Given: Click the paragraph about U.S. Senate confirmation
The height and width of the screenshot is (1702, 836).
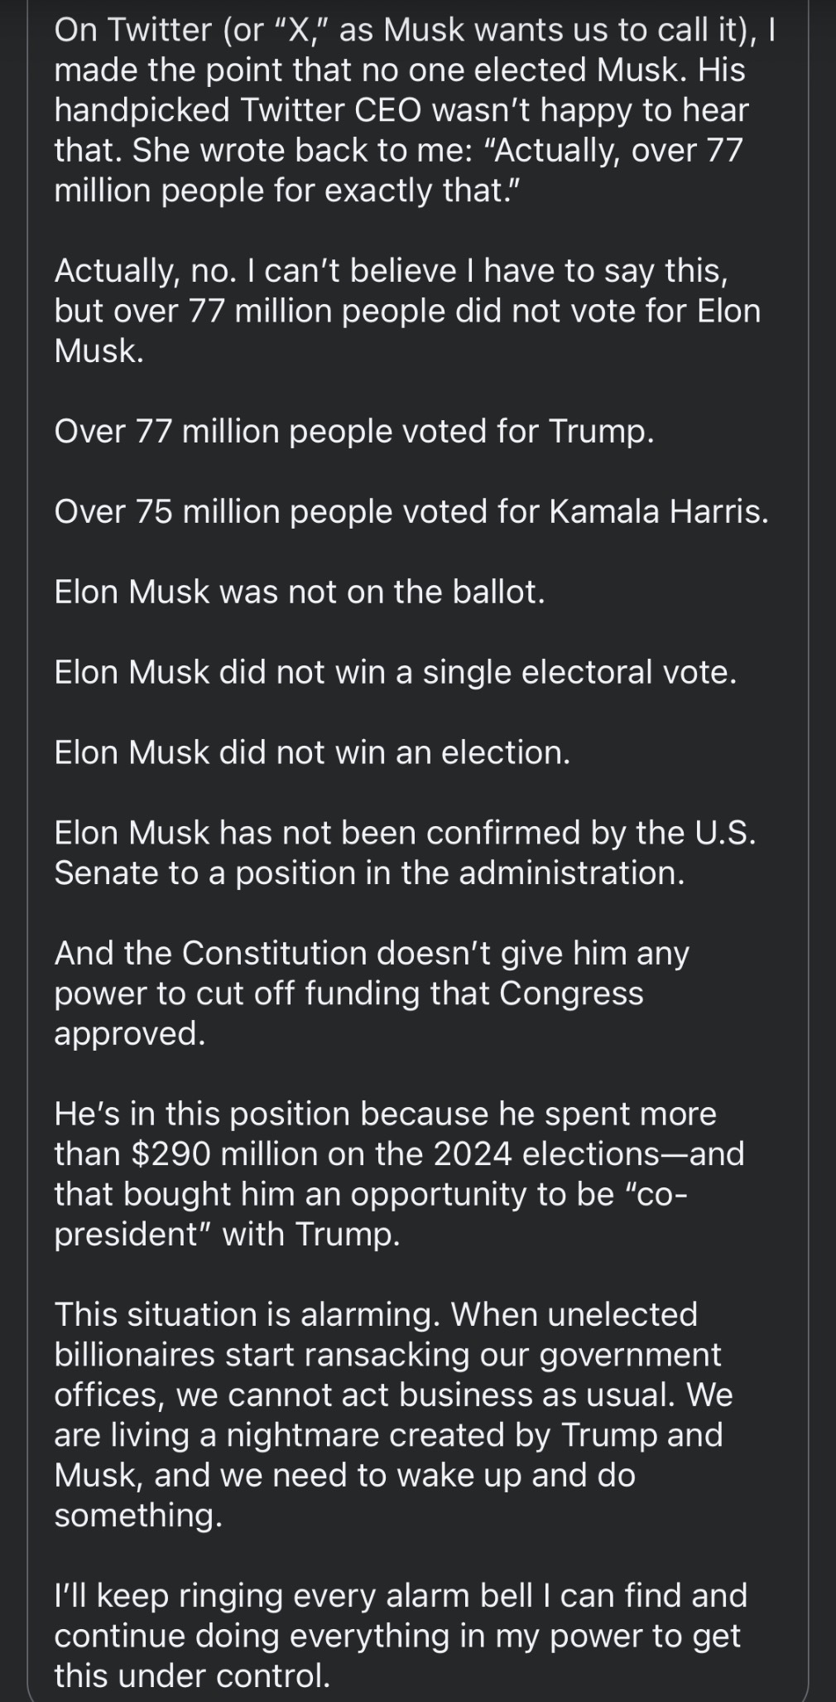Looking at the screenshot, I should click(405, 853).
